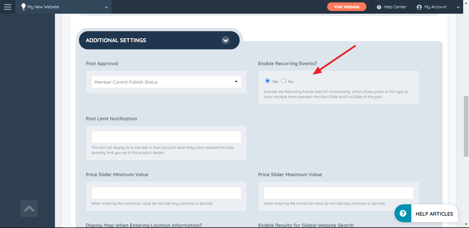Click the Help Articles question mark icon
469x228 pixels.
coord(403,213)
